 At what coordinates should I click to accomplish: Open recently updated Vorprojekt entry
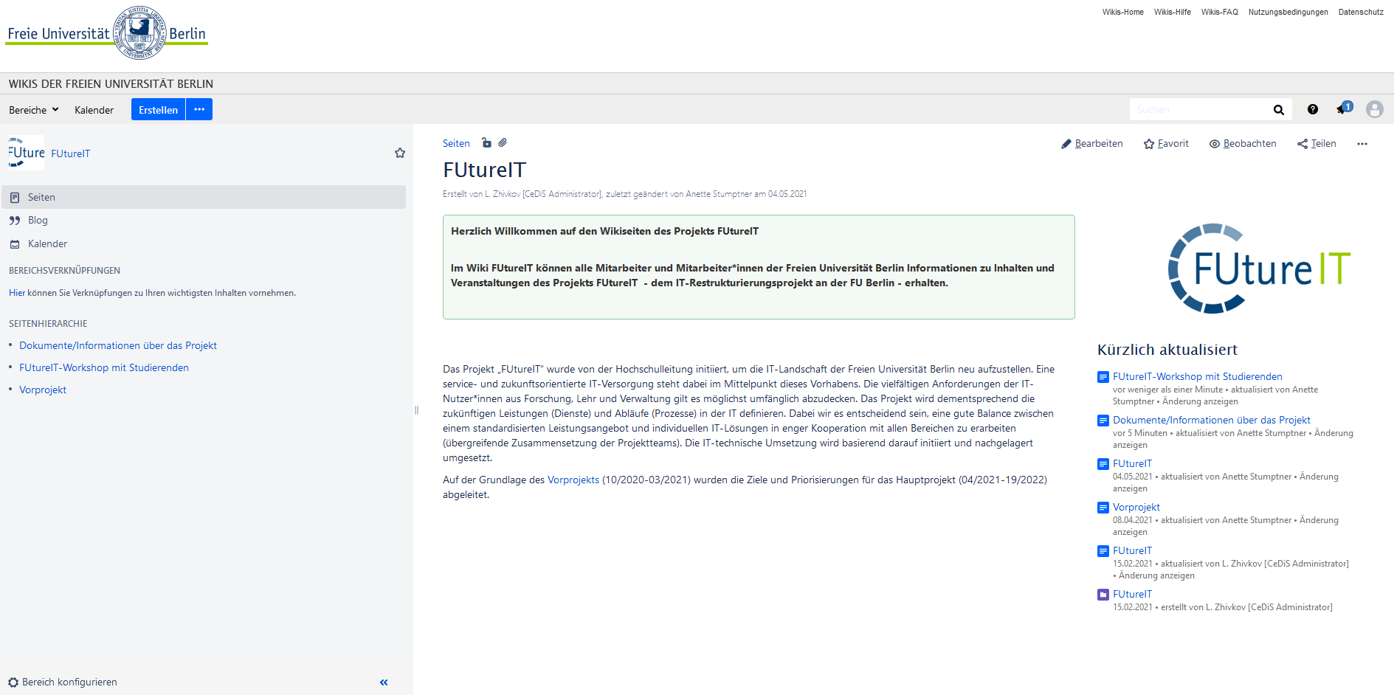[x=1136, y=507]
